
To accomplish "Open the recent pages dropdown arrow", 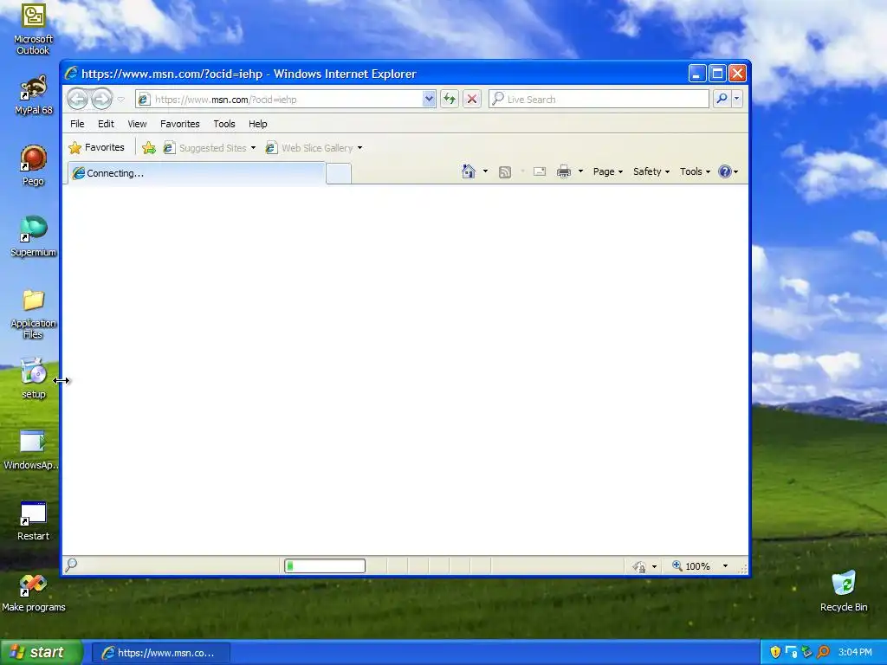I will 120,100.
